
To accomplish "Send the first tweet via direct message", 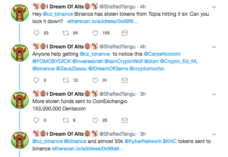I will point(124,33).
